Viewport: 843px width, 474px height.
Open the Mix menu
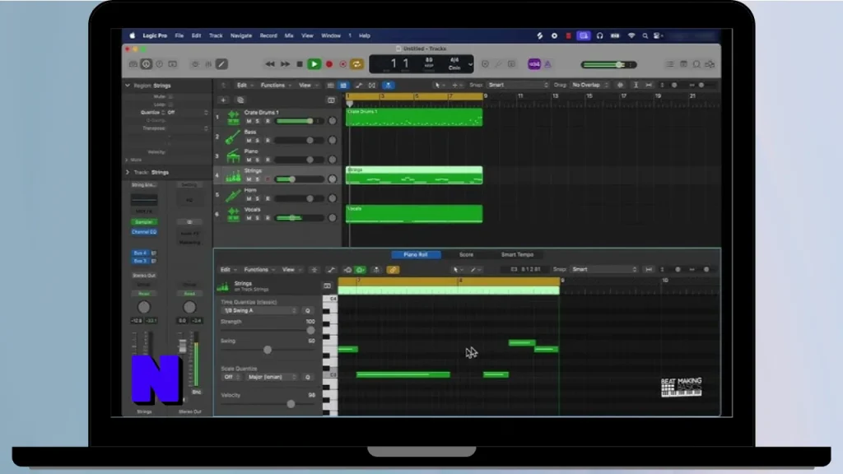289,36
